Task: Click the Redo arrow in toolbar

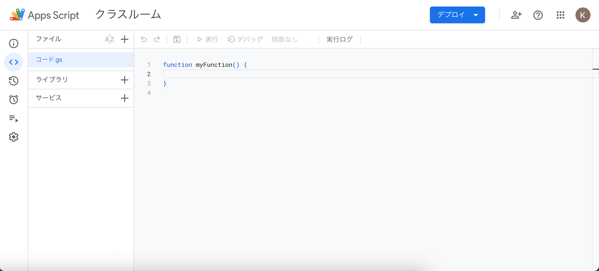Action: (157, 39)
